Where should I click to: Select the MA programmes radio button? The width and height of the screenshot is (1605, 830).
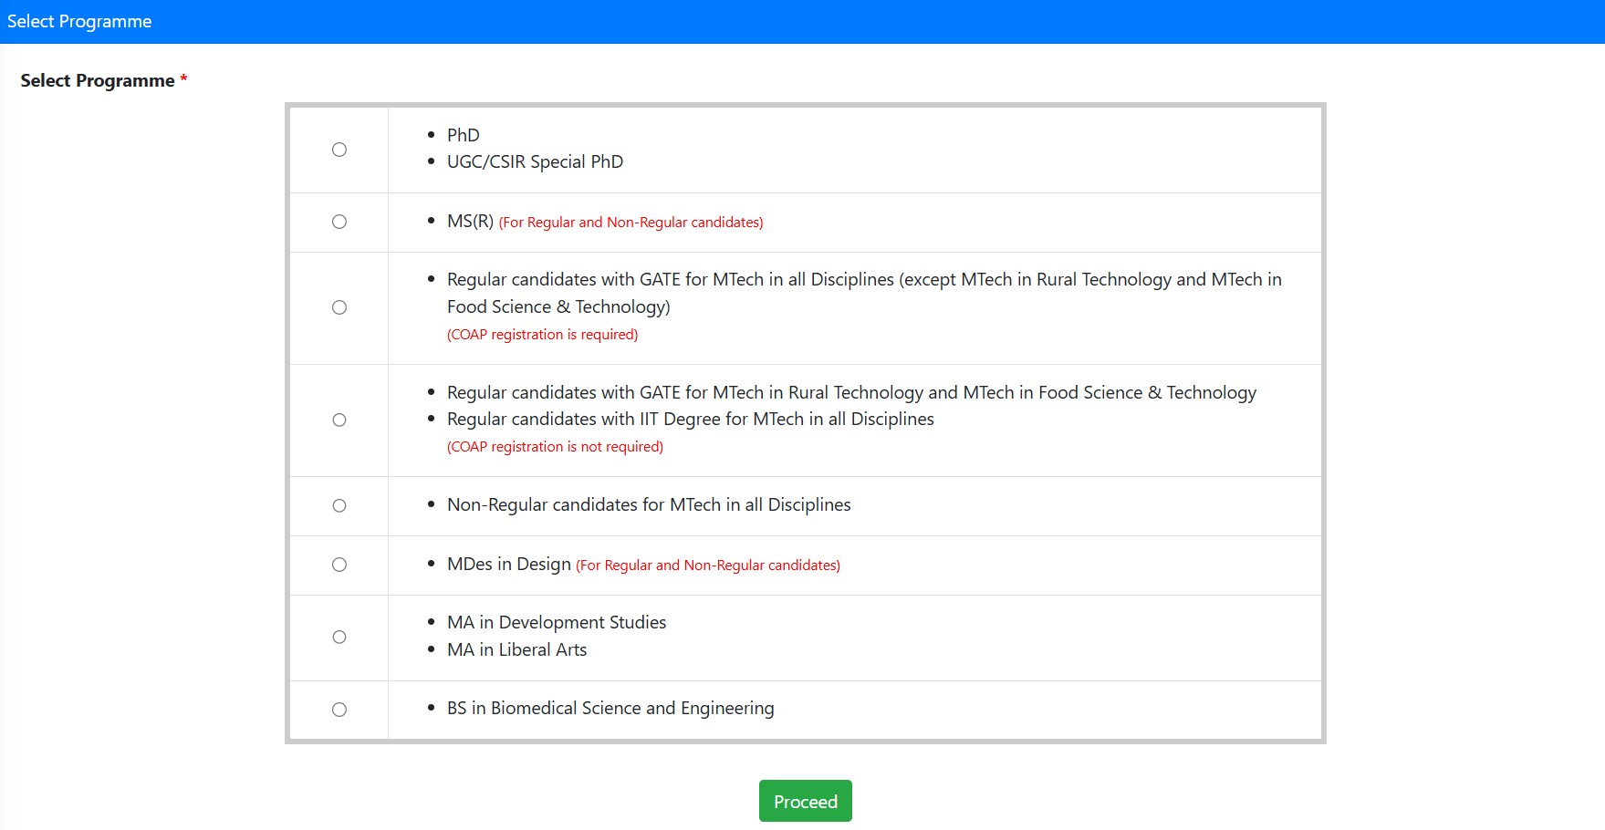pyautogui.click(x=339, y=637)
